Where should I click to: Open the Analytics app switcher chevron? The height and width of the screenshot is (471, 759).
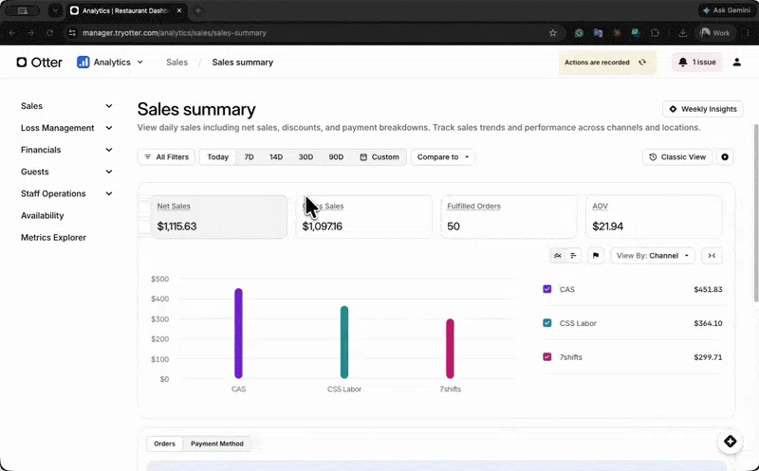pyautogui.click(x=139, y=63)
